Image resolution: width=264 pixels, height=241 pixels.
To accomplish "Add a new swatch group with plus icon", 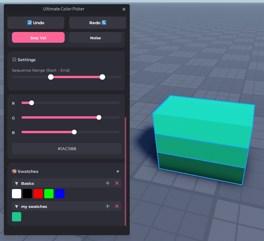I will pyautogui.click(x=118, y=171).
